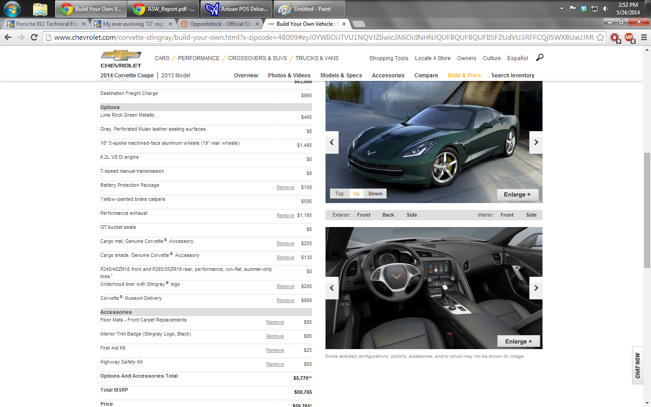Enlarge the interior image
The height and width of the screenshot is (407, 651).
click(x=519, y=341)
